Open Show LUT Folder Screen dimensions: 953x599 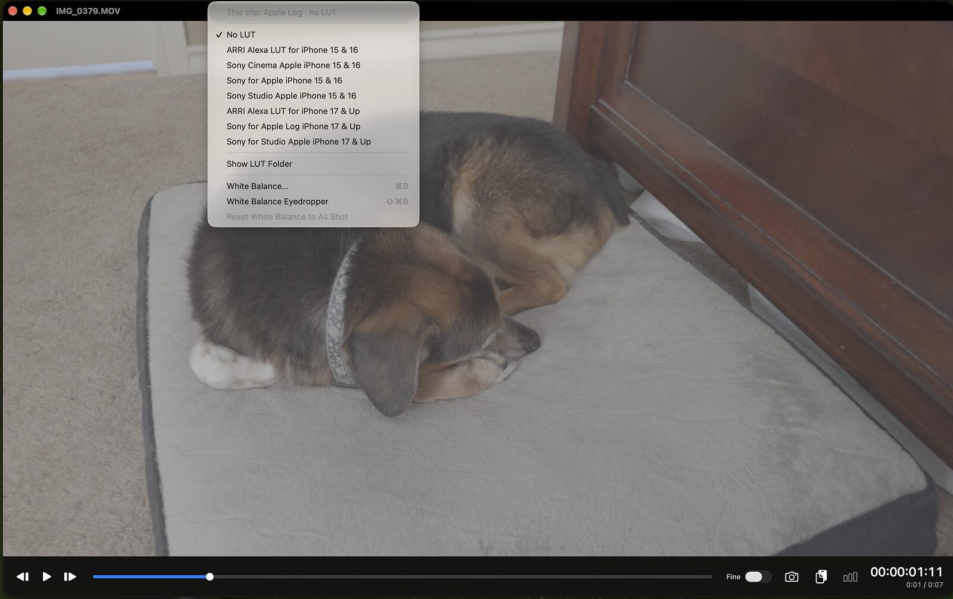(x=313, y=164)
